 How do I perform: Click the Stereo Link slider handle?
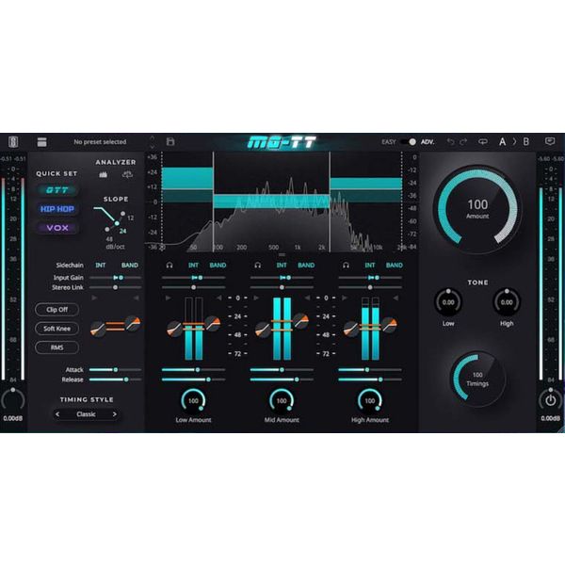(115, 287)
